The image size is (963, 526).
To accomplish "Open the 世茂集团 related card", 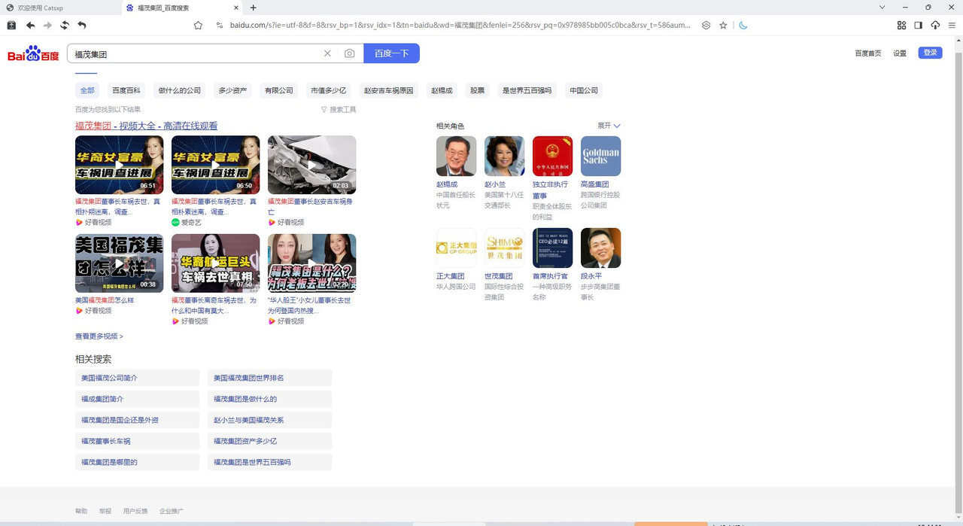I will coord(504,248).
